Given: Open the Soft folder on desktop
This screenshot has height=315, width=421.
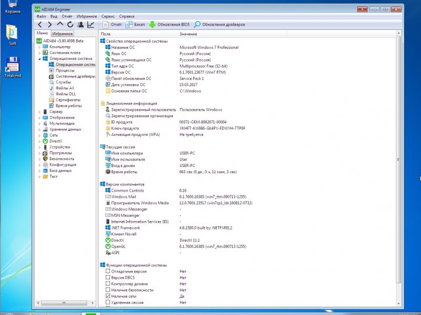Looking at the screenshot, I should [x=12, y=35].
